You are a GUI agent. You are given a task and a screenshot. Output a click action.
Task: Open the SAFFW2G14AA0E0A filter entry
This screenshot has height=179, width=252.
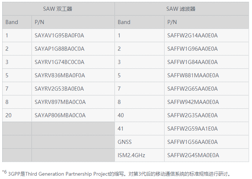192,36
